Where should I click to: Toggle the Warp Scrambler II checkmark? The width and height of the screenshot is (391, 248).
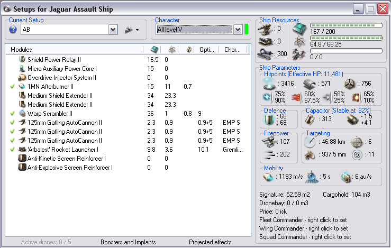12,114
